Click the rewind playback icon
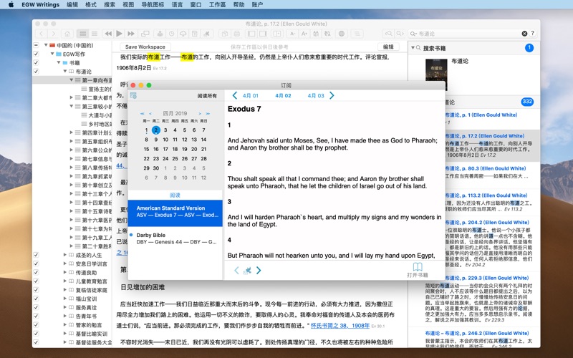This screenshot has height=358, width=573. click(x=108, y=34)
